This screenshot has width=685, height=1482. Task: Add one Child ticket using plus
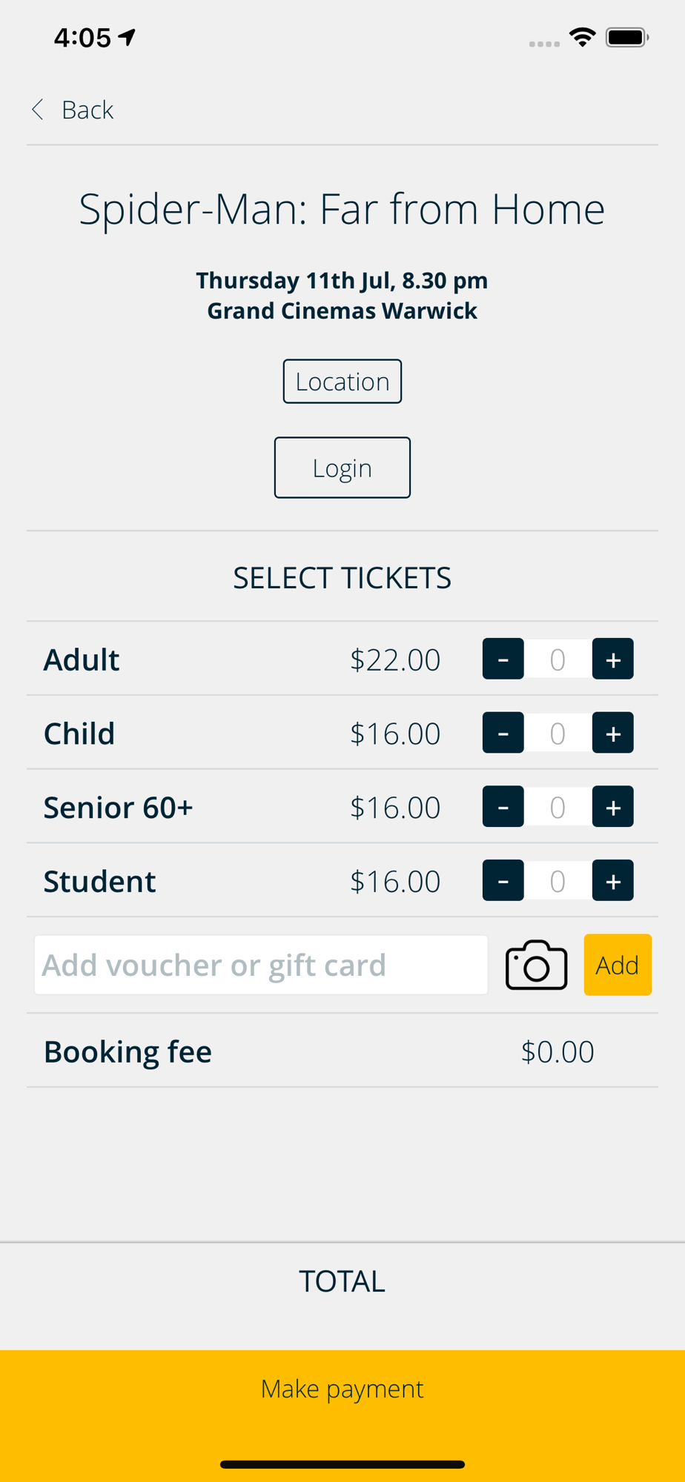[x=612, y=733]
